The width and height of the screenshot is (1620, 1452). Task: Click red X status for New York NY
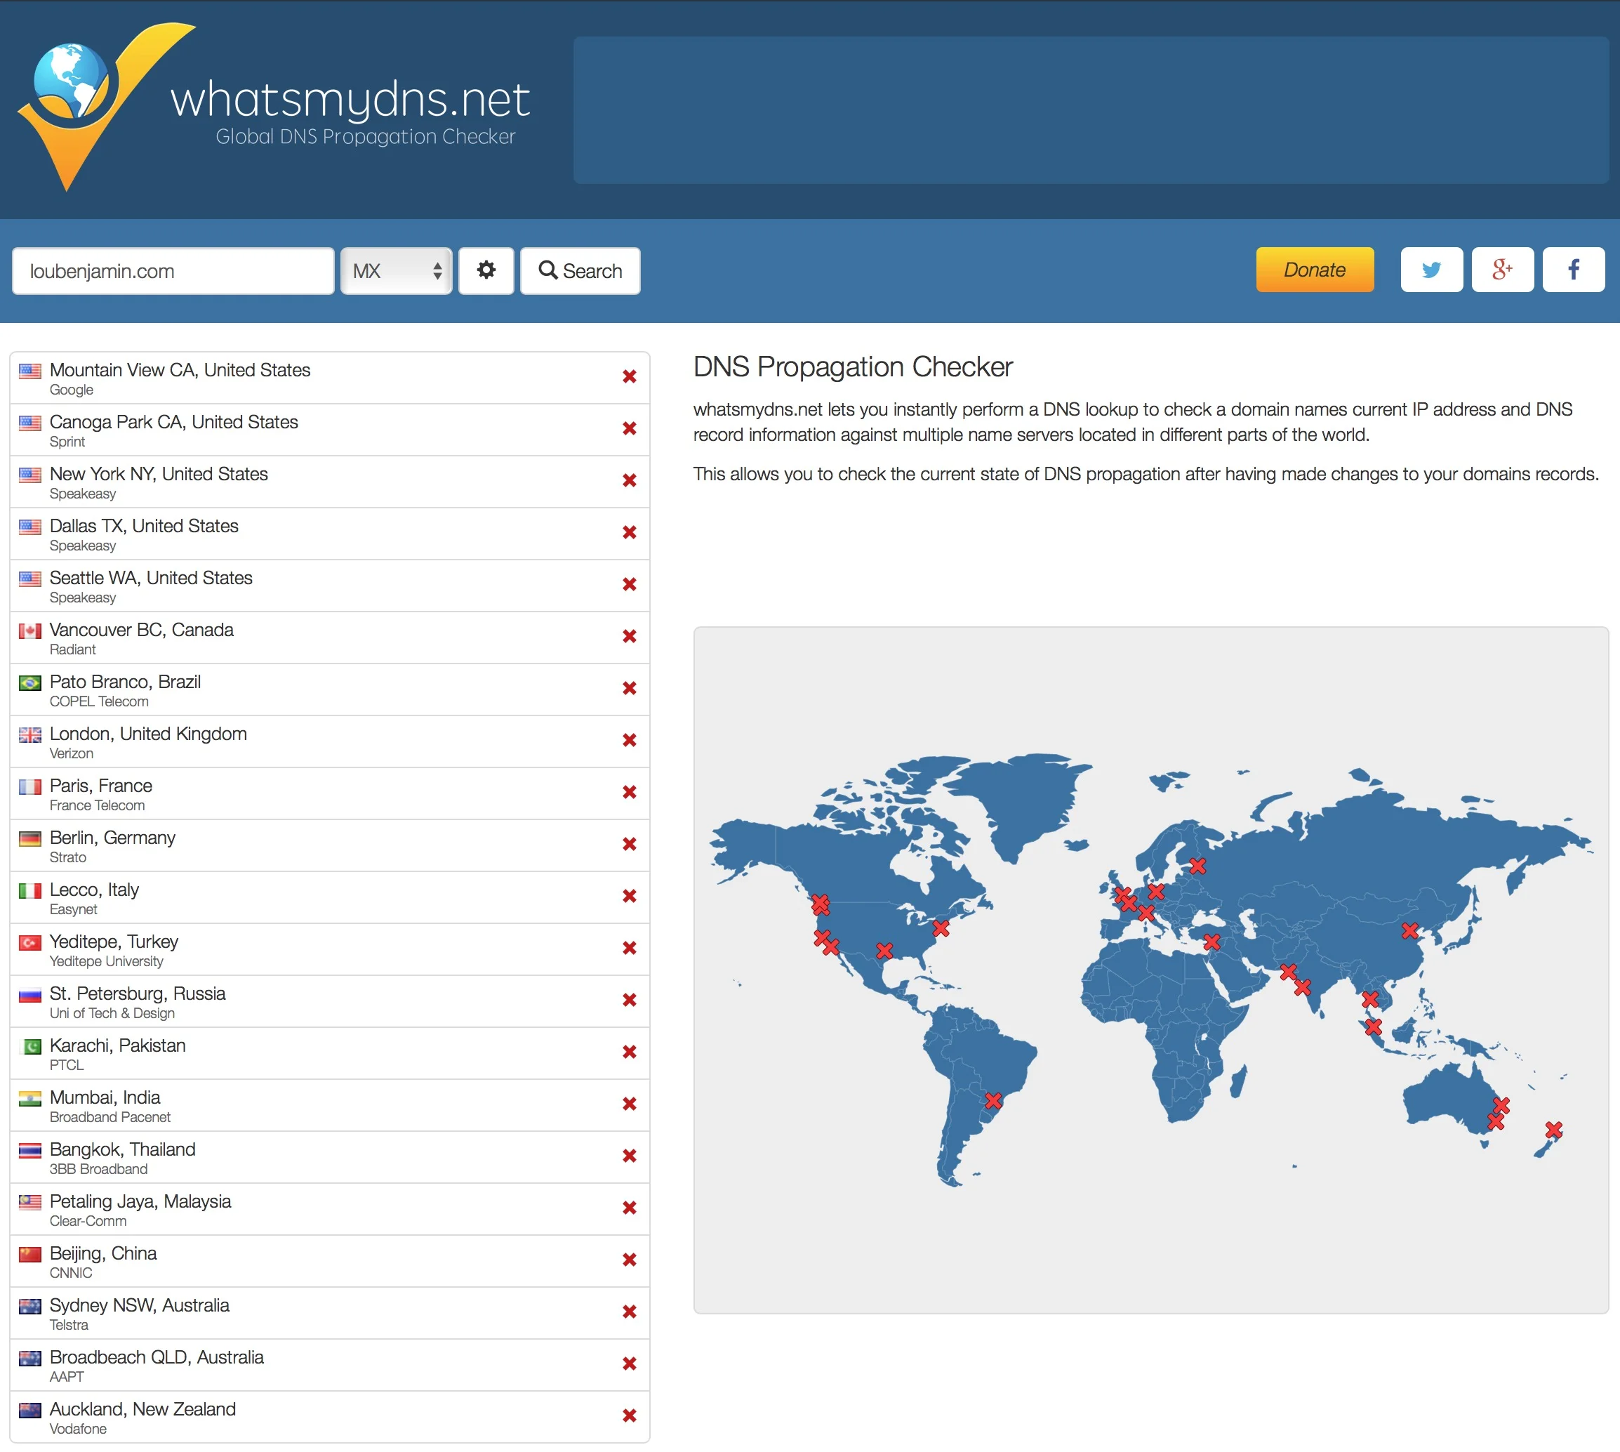click(x=630, y=480)
